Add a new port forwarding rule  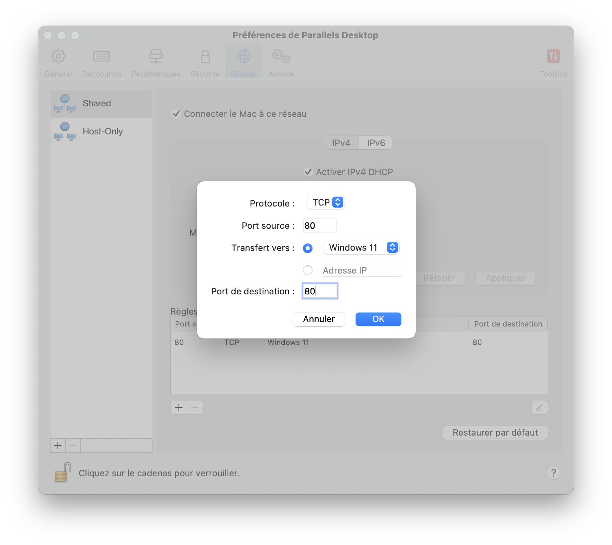coord(179,408)
